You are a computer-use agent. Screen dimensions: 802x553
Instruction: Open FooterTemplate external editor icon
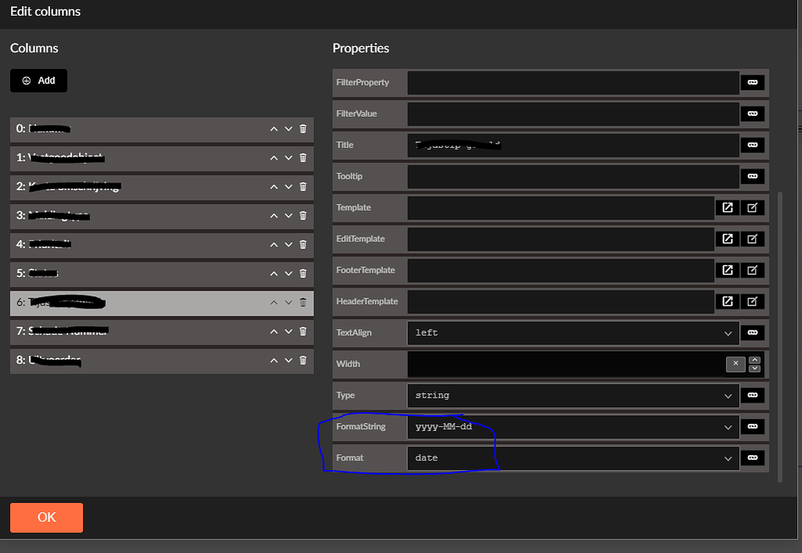[x=728, y=269]
